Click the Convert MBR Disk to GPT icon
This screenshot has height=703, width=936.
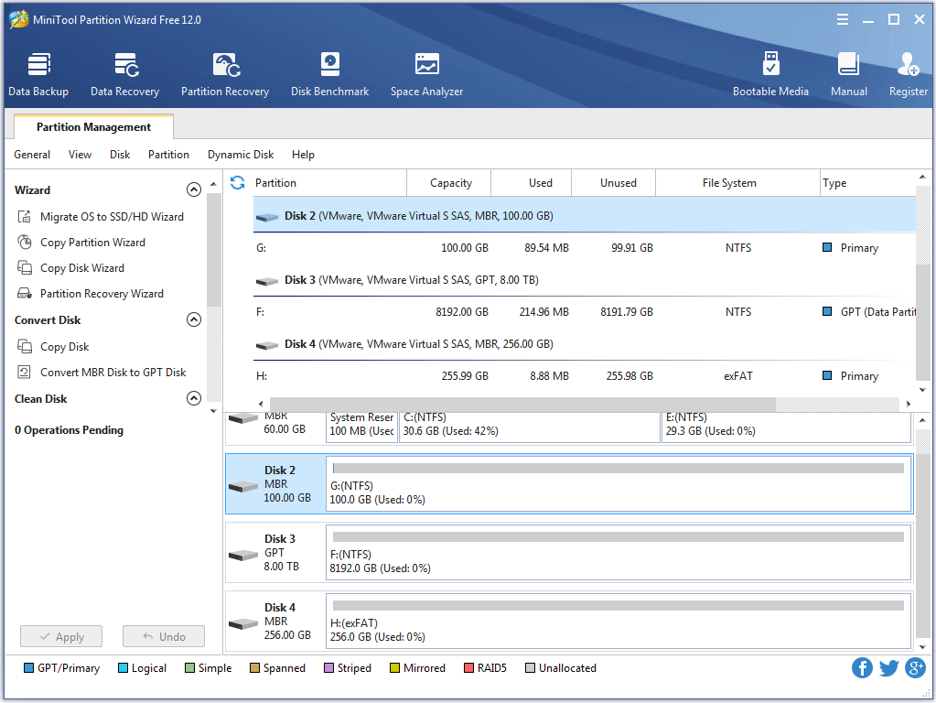pyautogui.click(x=25, y=373)
